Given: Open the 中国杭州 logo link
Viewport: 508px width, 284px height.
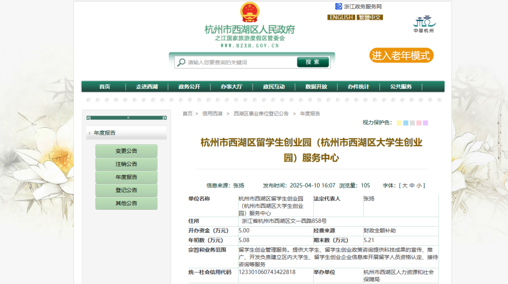Looking at the screenshot, I should [x=424, y=24].
